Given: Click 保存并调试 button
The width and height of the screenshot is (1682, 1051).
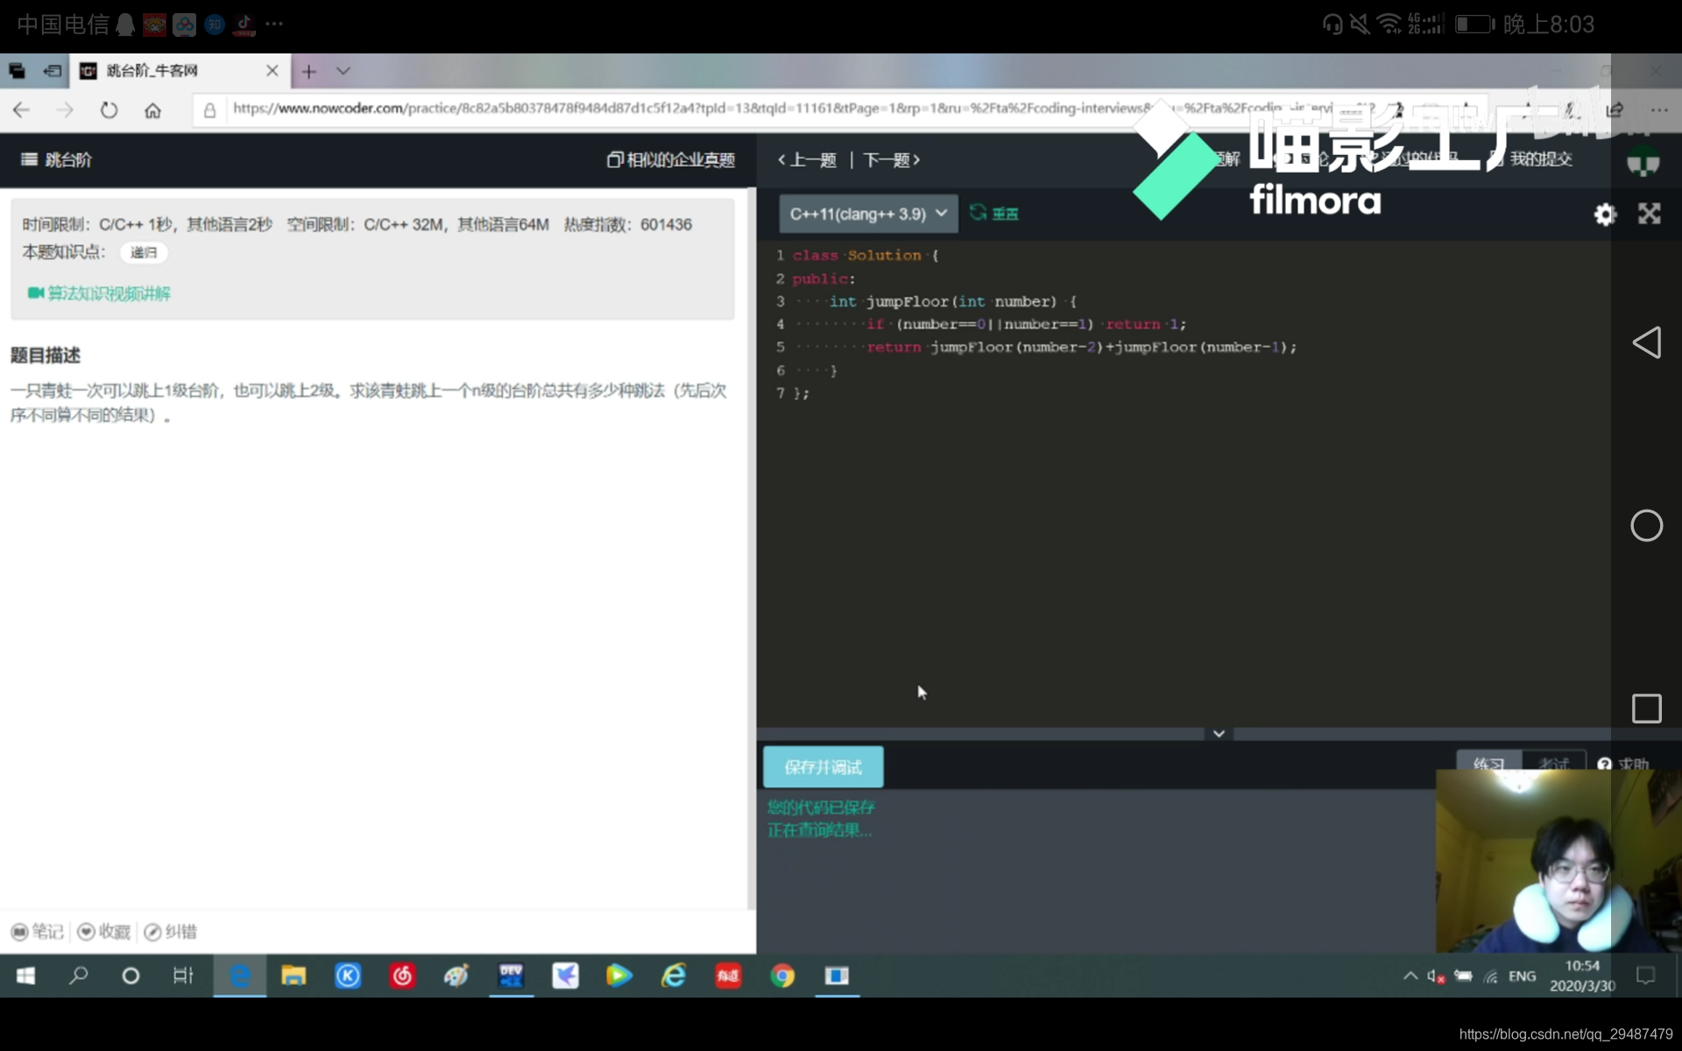Looking at the screenshot, I should pyautogui.click(x=823, y=767).
